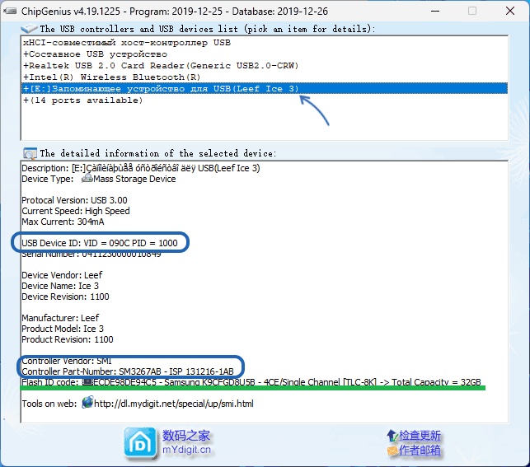
Task: Click the Mass Storage Device drive icon
Action: [87, 179]
